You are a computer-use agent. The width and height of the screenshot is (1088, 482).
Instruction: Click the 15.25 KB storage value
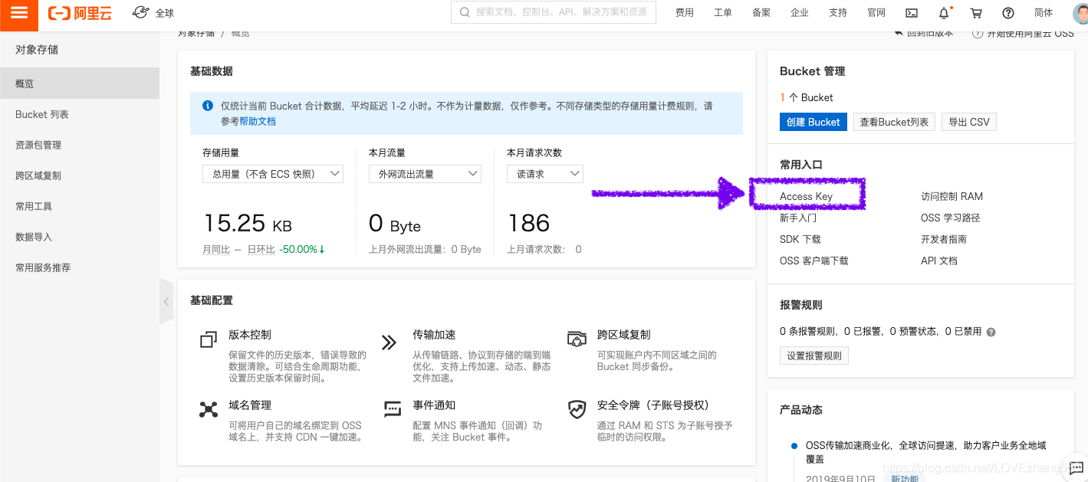tap(248, 224)
